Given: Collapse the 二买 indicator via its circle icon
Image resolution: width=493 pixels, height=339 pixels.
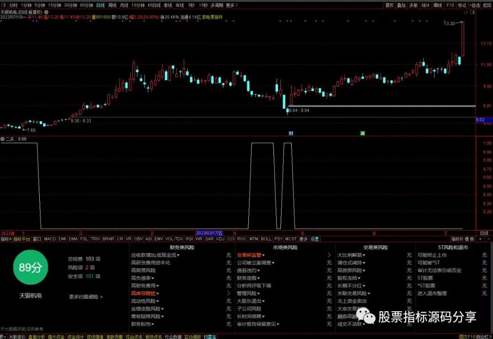Looking at the screenshot, I should (3, 139).
